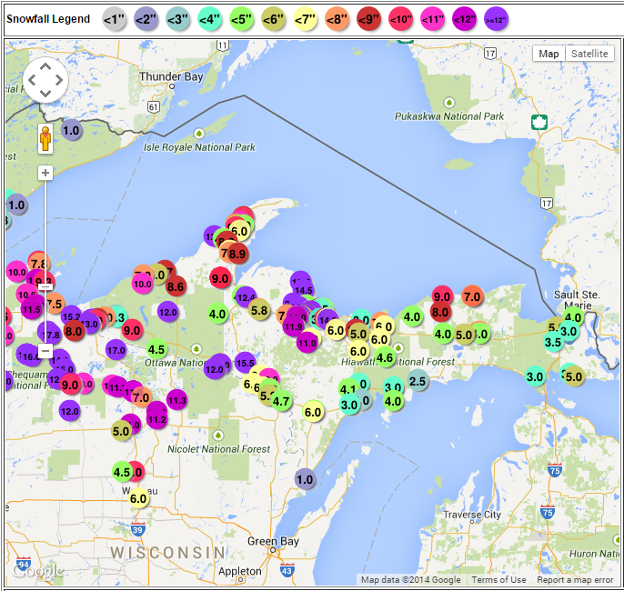
Task: Open the Terms of Use link
Action: point(498,580)
